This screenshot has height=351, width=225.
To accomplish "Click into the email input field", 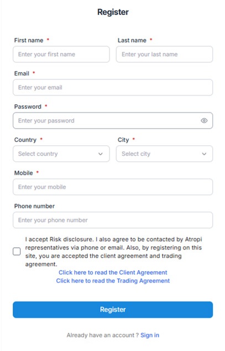I will click(x=113, y=87).
